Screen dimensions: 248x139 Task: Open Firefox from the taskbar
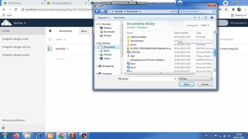click(x=16, y=136)
